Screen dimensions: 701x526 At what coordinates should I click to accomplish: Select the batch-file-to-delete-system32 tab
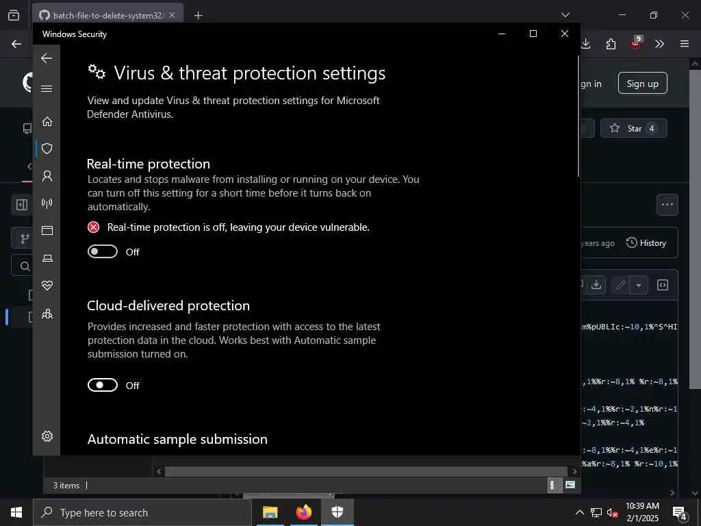pos(108,16)
